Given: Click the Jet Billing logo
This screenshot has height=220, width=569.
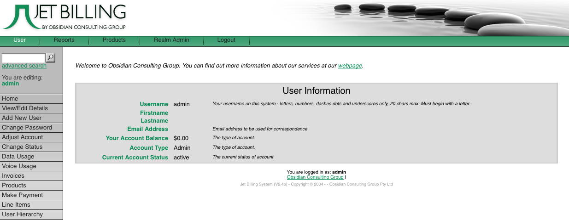Looking at the screenshot, I should [65, 17].
